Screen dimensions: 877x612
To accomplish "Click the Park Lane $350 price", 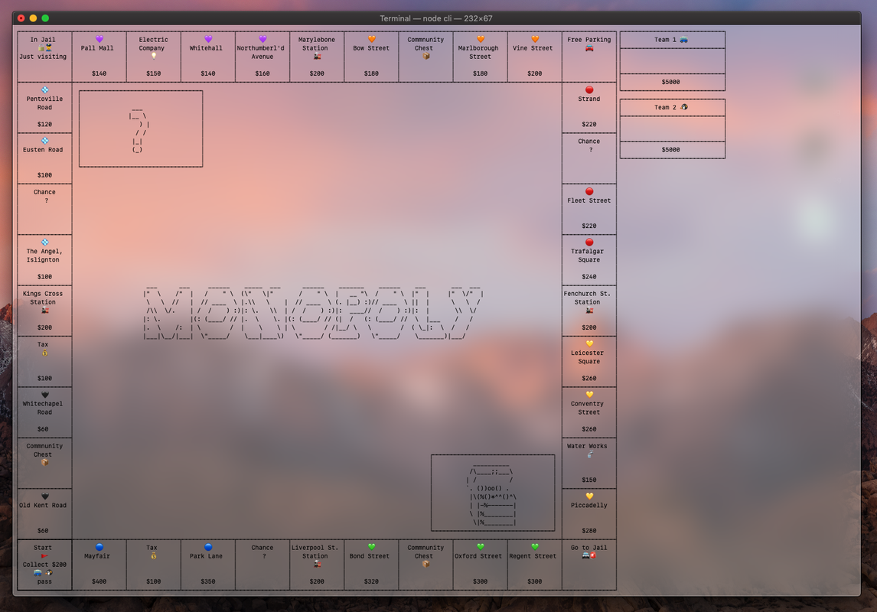I will point(208,581).
